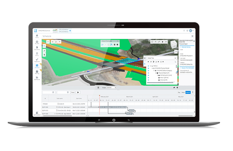
Task: Open Planning in the sidebar
Action: tap(37, 72)
